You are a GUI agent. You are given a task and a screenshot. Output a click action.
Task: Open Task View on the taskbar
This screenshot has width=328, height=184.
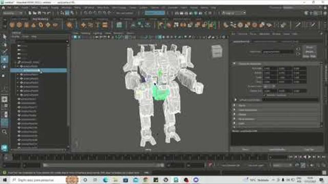[95, 180]
